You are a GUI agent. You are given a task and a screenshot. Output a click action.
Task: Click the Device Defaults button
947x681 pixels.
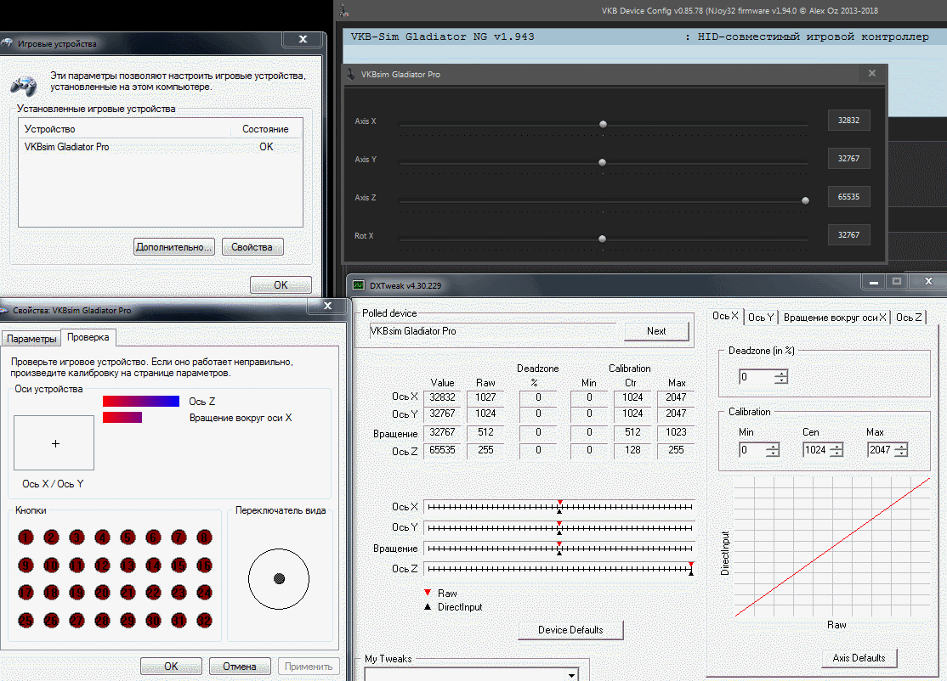click(570, 630)
